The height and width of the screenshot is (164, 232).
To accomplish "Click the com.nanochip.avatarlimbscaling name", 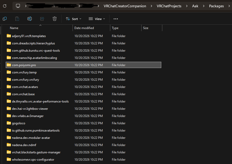I will pyautogui.click(x=35, y=58).
